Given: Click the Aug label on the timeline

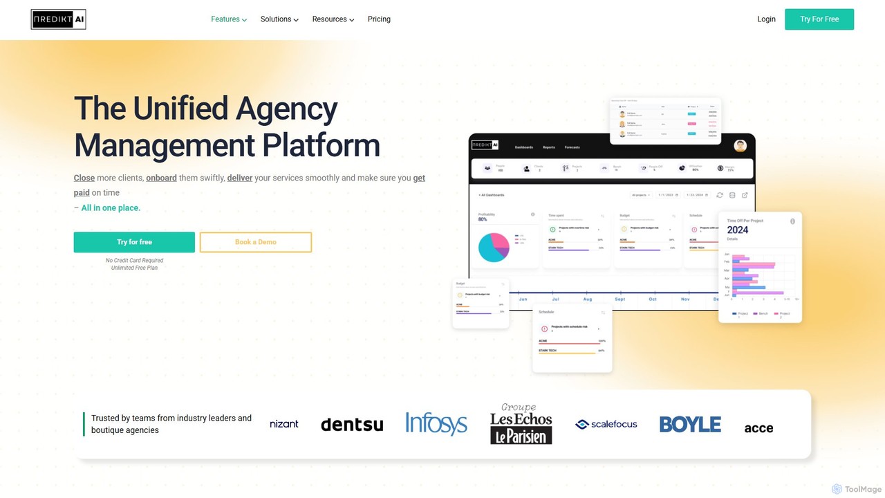Looking at the screenshot, I should [588, 299].
